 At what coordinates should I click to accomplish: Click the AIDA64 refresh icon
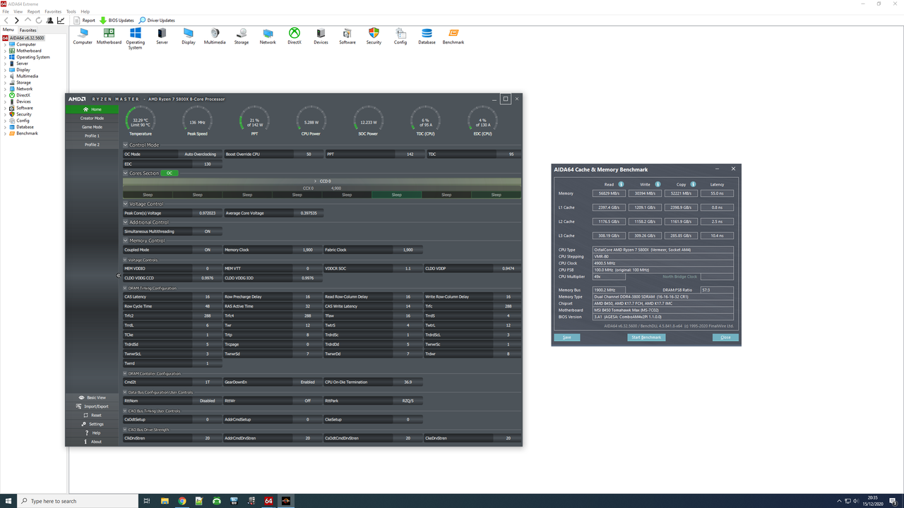39,20
